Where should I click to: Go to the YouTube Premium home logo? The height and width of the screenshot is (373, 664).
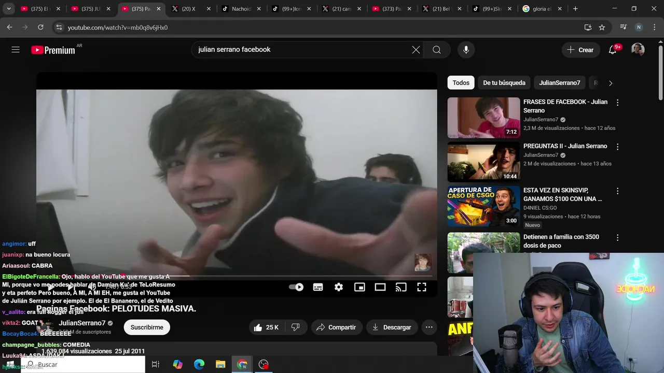pyautogui.click(x=53, y=50)
